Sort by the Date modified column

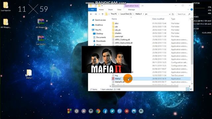[x=158, y=19]
